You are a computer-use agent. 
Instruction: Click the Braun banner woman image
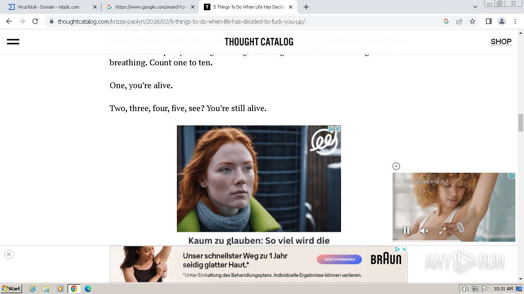[142, 264]
